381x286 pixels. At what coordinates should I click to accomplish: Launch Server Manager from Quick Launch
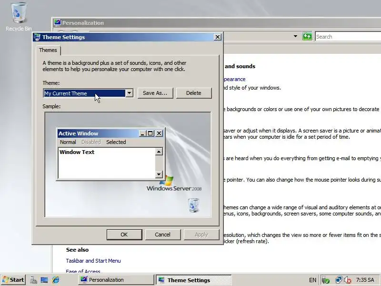pos(33,280)
